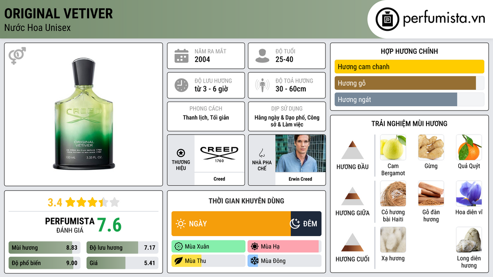Click the star badge icon above Thương hiệu
This screenshot has width=493, height=277.
pyautogui.click(x=181, y=153)
